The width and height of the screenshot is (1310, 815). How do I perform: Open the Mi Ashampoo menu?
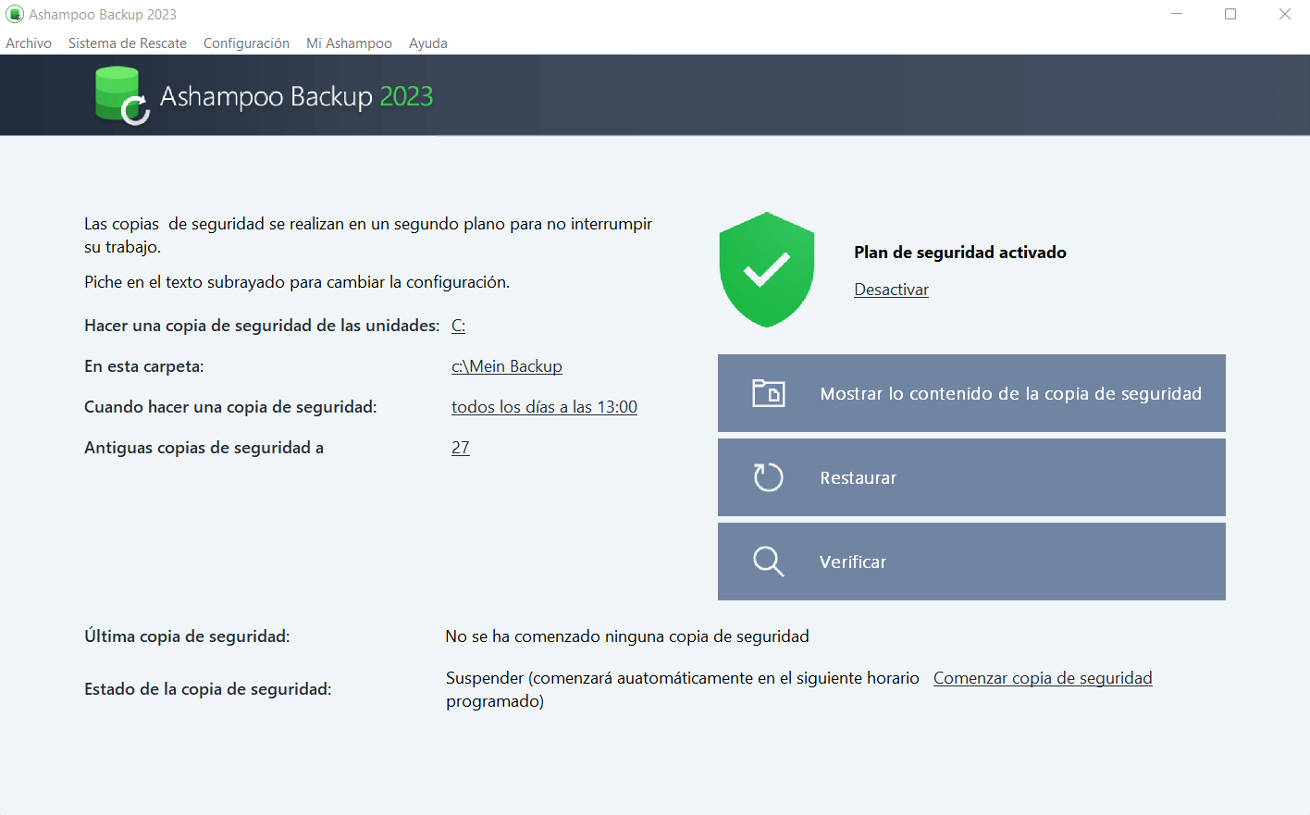tap(349, 43)
